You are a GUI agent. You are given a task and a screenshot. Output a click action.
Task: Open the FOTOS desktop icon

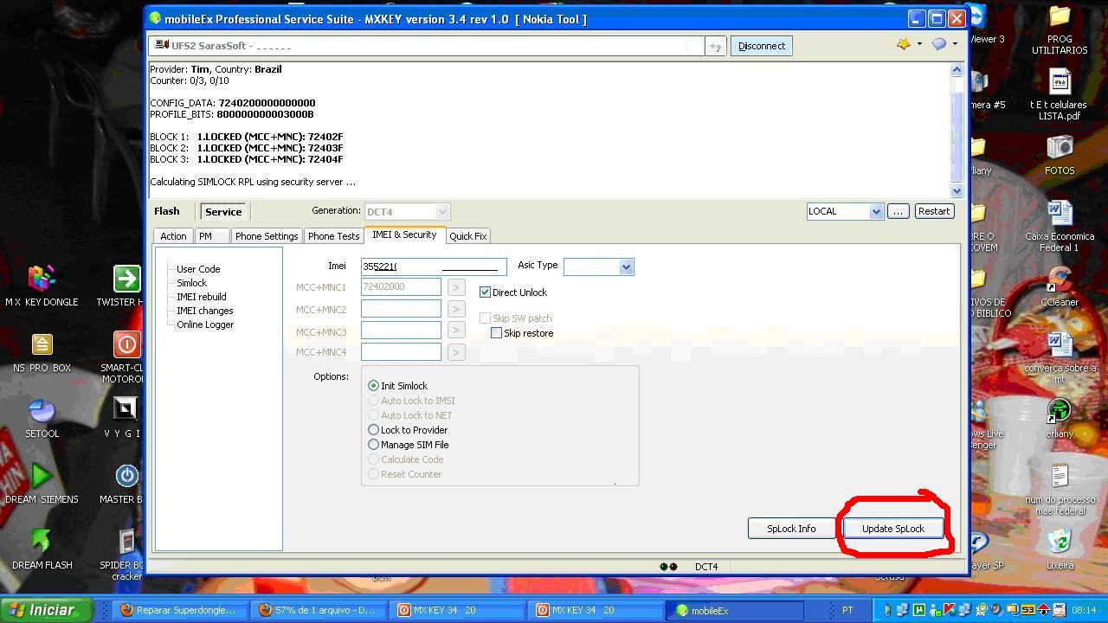(x=1060, y=156)
